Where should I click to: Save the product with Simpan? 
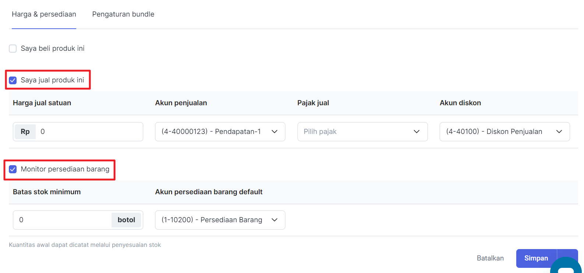click(x=536, y=258)
